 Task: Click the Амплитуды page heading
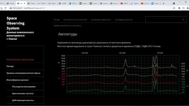(68, 34)
